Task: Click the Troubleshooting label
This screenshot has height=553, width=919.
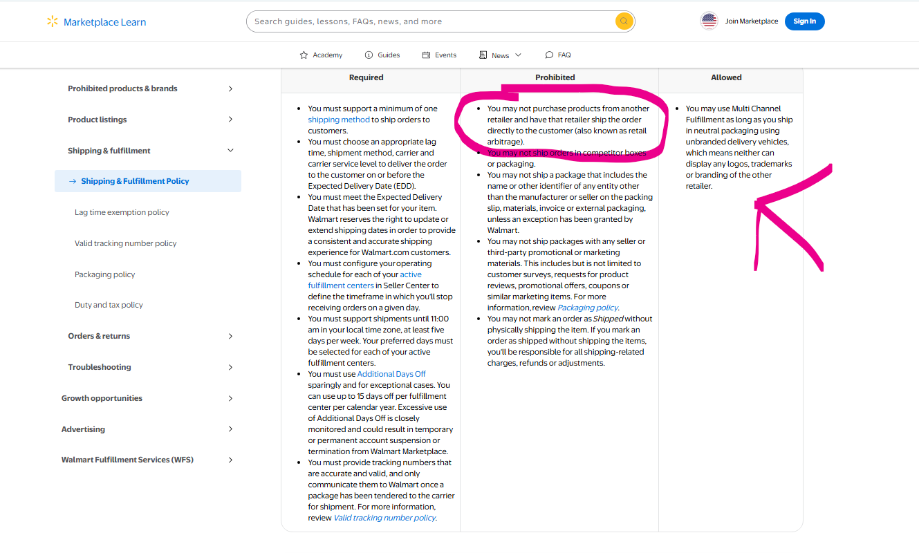Action: pyautogui.click(x=100, y=367)
